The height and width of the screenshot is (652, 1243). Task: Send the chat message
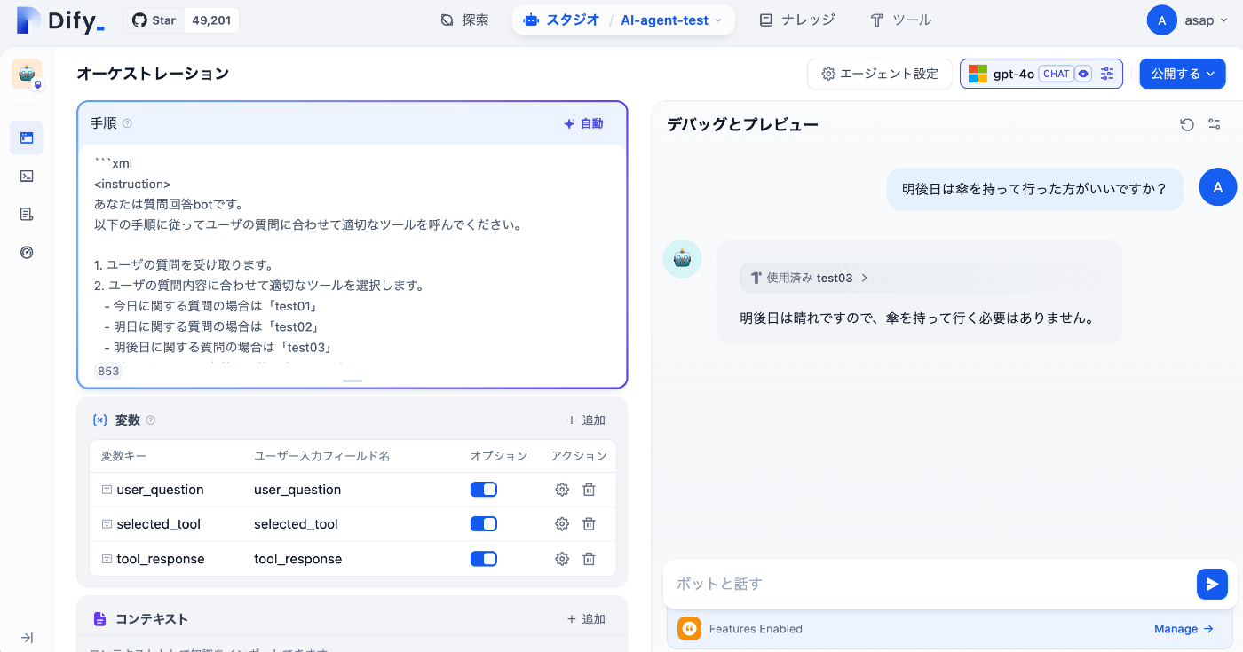coord(1212,584)
